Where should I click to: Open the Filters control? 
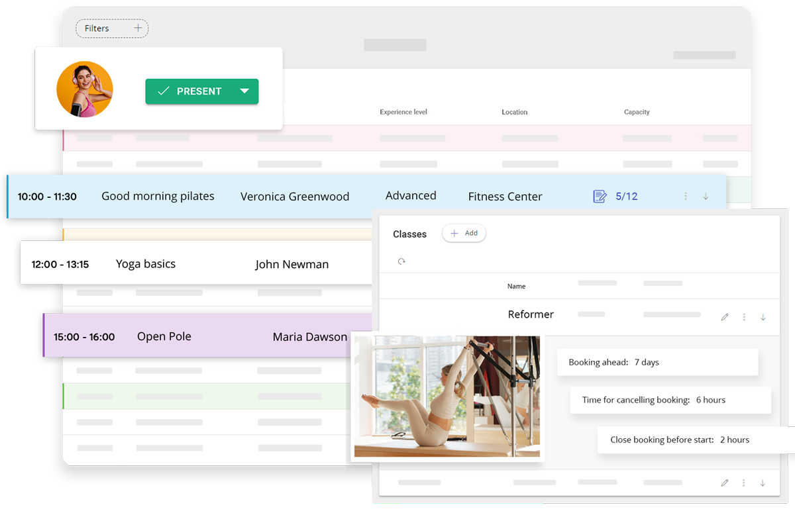pyautogui.click(x=111, y=28)
